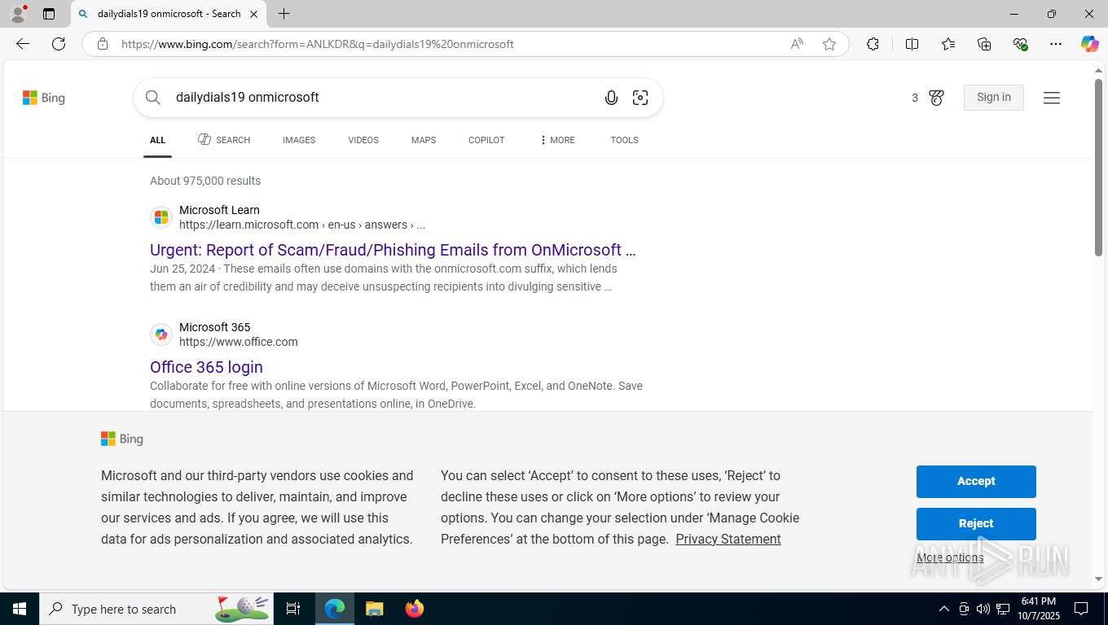Click Sign in button
The image size is (1108, 625).
994,98
